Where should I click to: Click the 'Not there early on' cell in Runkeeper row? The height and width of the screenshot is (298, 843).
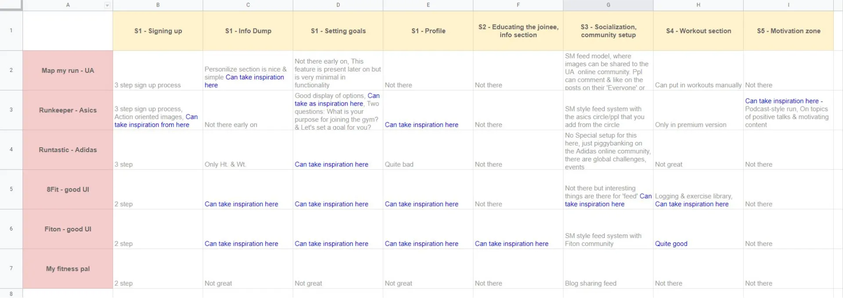pos(248,110)
